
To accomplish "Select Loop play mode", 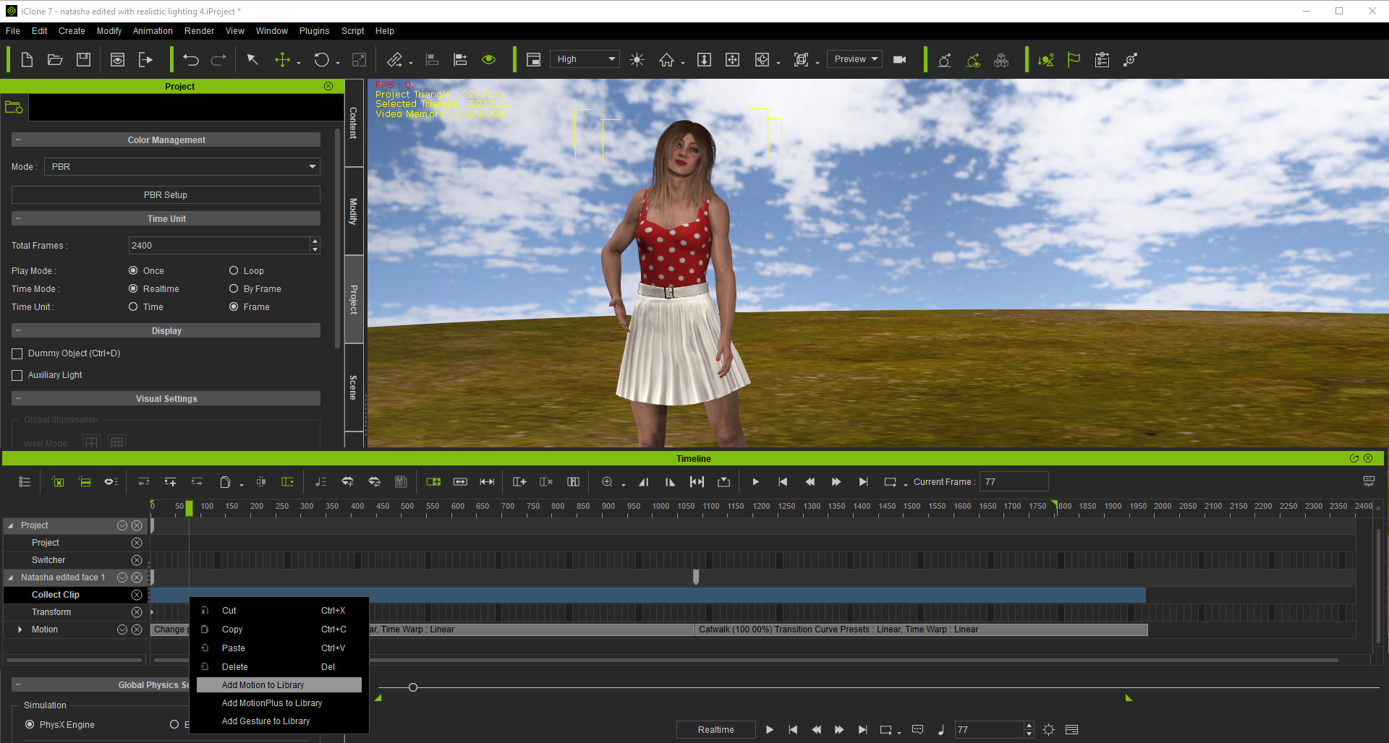I will click(234, 270).
